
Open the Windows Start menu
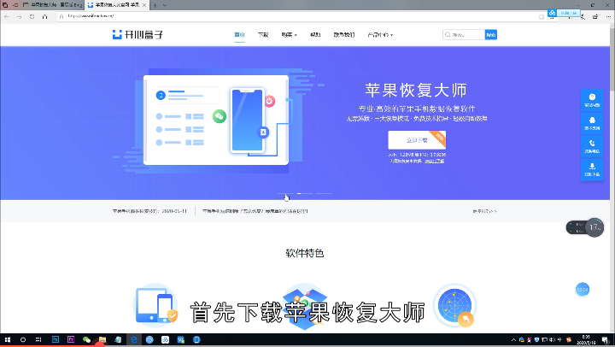[x=8, y=339]
